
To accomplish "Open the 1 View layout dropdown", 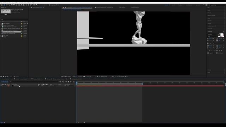I will [113, 77].
